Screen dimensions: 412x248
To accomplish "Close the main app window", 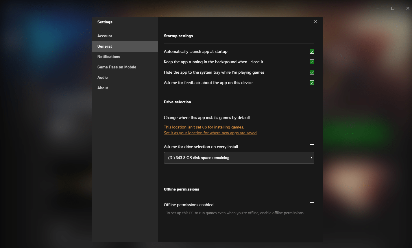I will pyautogui.click(x=408, y=8).
